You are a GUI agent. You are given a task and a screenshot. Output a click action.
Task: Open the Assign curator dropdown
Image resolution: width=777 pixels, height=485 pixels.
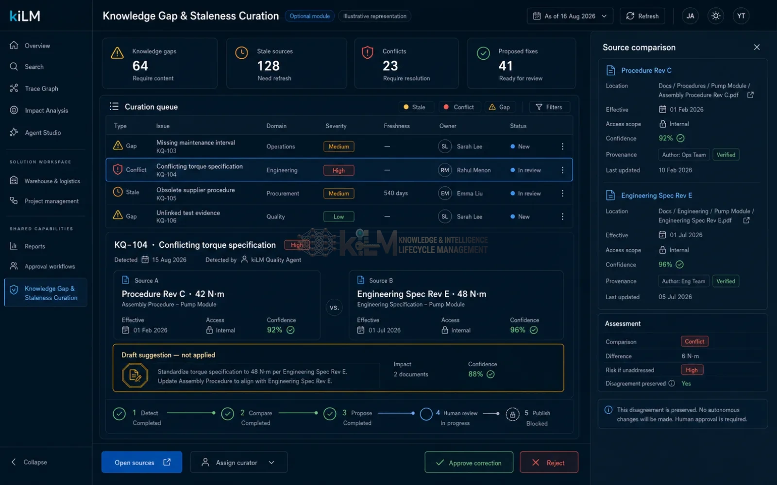tap(238, 462)
